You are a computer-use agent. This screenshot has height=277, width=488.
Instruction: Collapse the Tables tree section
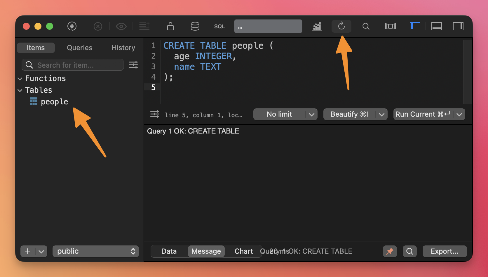point(20,90)
